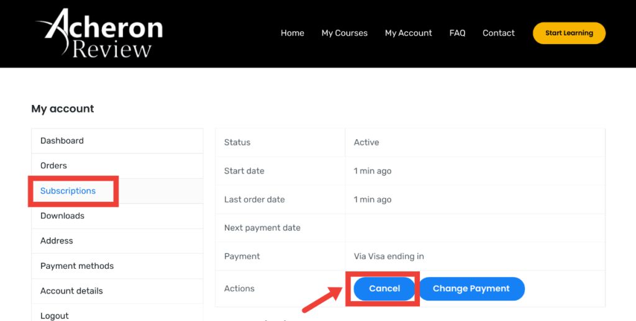The image size is (636, 321).
Task: Open Account details sidebar item
Action: point(71,291)
